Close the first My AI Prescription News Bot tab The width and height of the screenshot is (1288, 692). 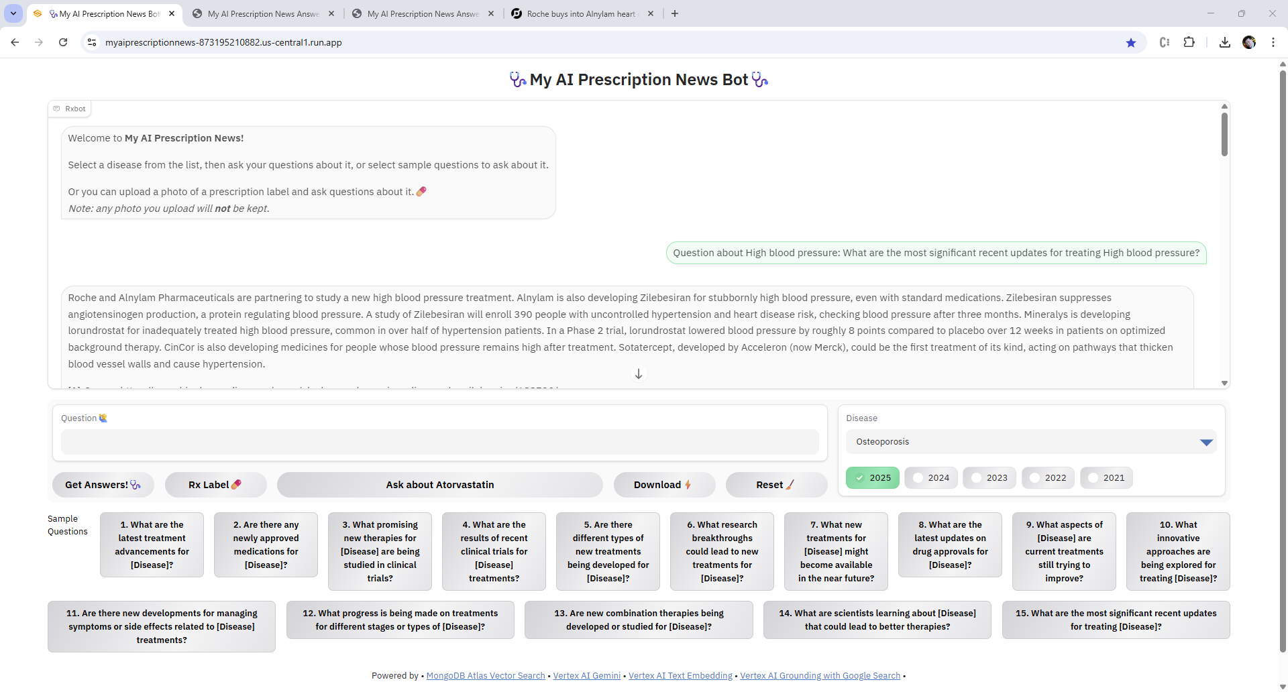coord(172,13)
